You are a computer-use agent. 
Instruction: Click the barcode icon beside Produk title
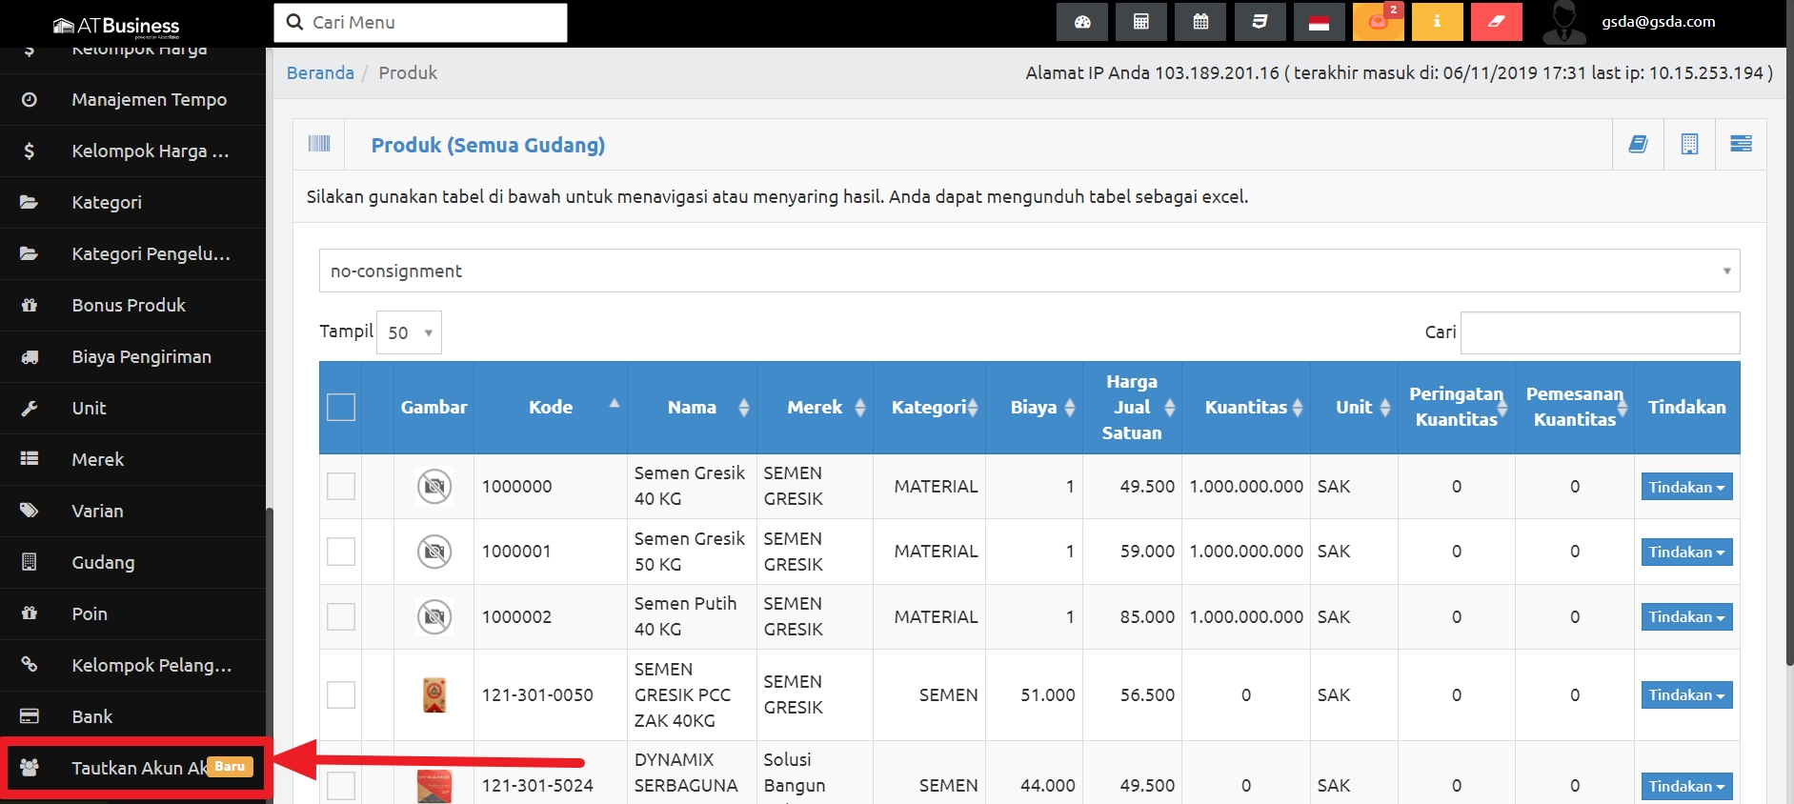[x=319, y=144]
